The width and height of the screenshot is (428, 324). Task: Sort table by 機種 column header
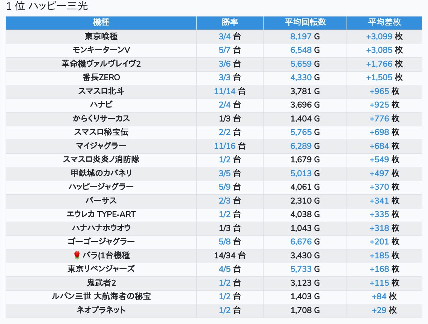(101, 22)
